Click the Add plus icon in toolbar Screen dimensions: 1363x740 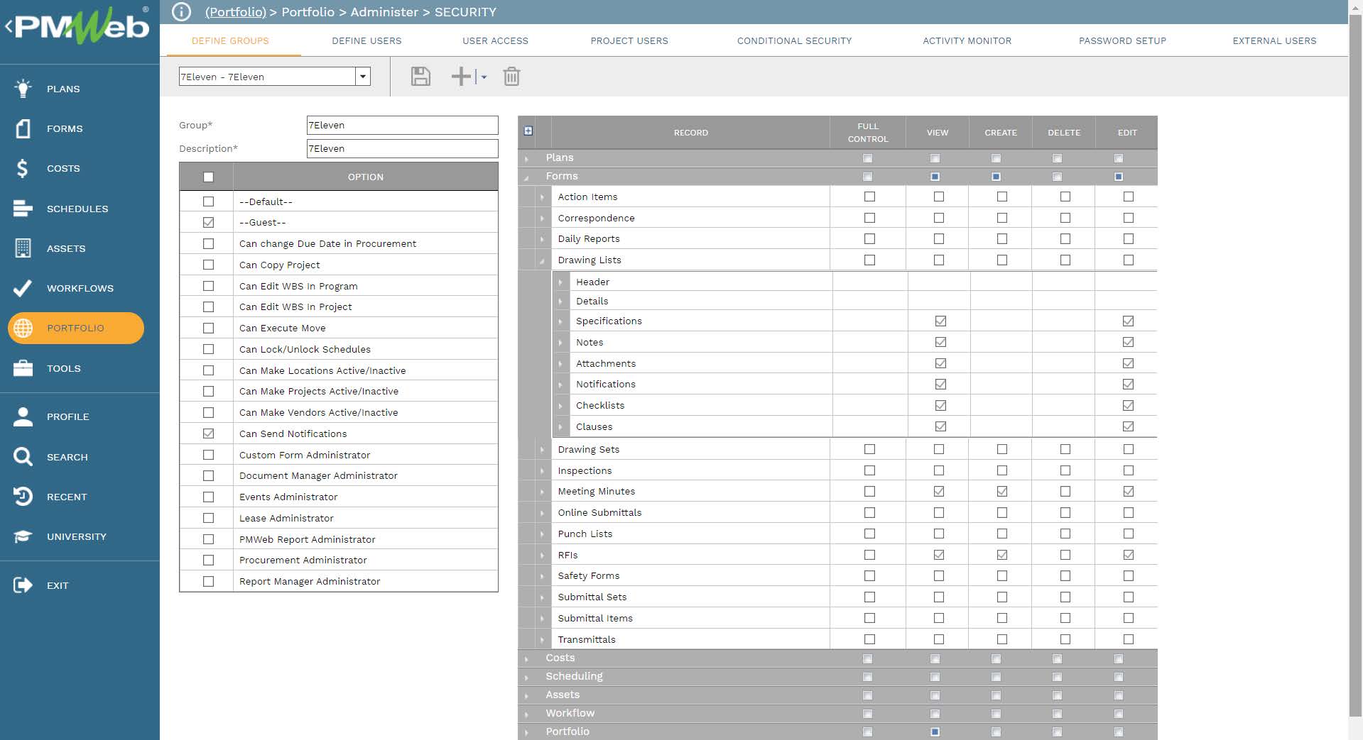(462, 77)
